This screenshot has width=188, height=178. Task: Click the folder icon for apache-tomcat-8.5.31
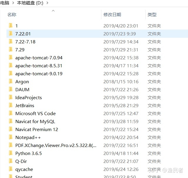click(x=11, y=65)
